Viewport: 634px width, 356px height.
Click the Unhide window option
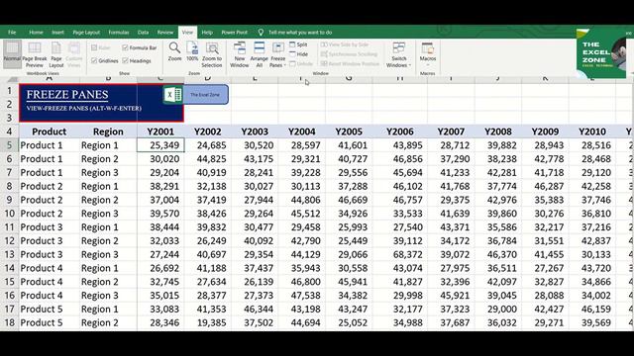301,63
